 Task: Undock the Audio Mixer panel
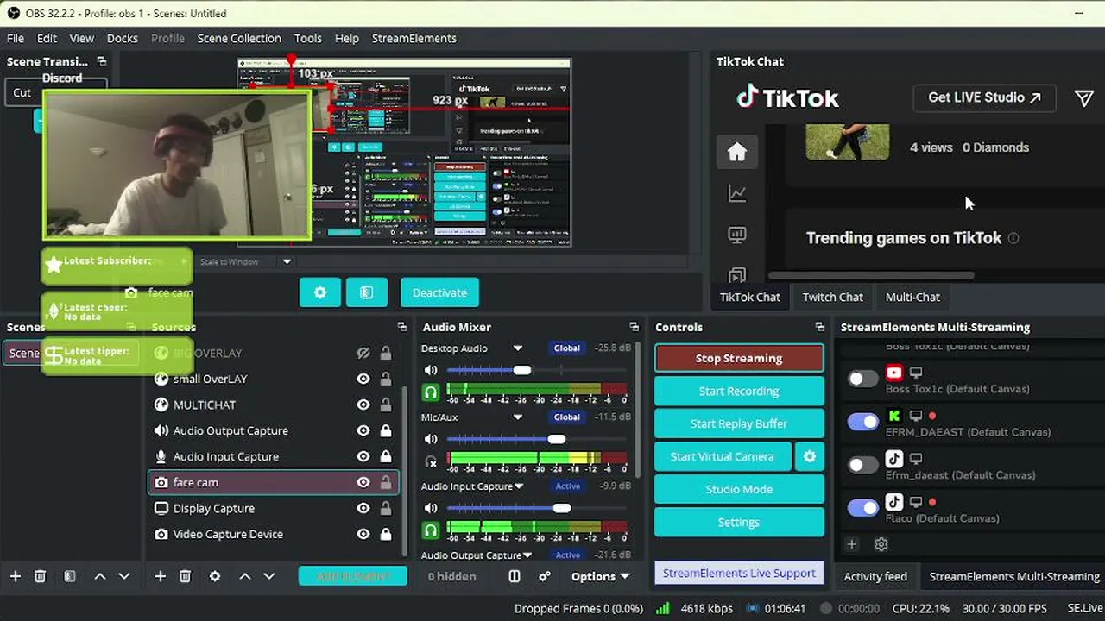pyautogui.click(x=635, y=327)
